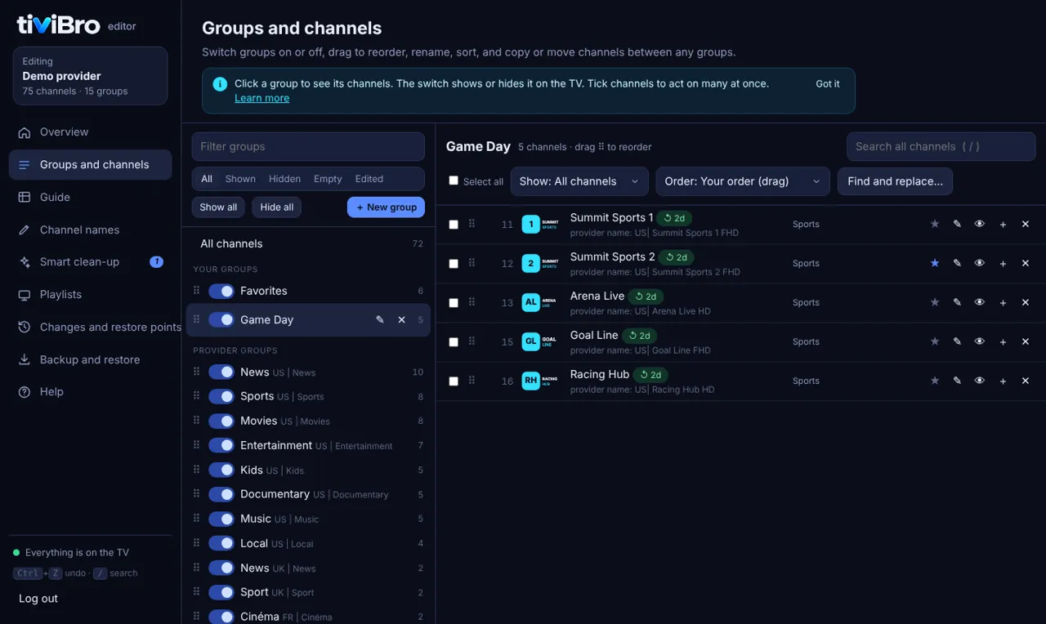Hide Summit Sports 1 with the eye icon

point(980,225)
